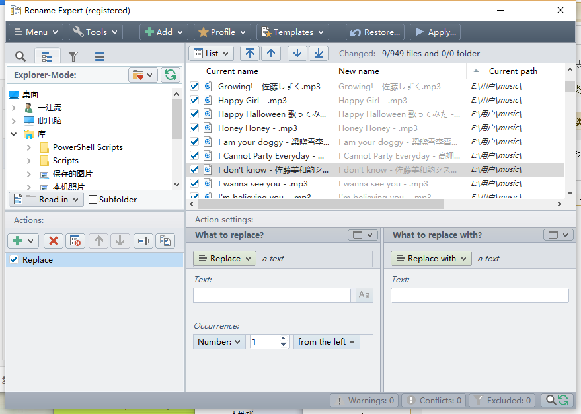This screenshot has height=414, width=581.
Task: Refresh the Explorer-Mode folder view
Action: (x=171, y=75)
